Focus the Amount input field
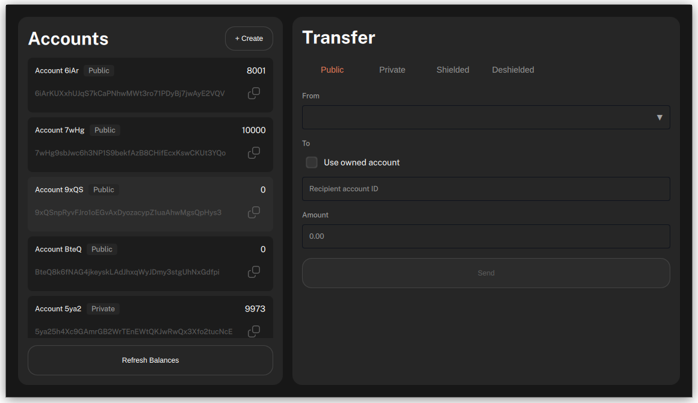The width and height of the screenshot is (698, 403). click(x=486, y=236)
